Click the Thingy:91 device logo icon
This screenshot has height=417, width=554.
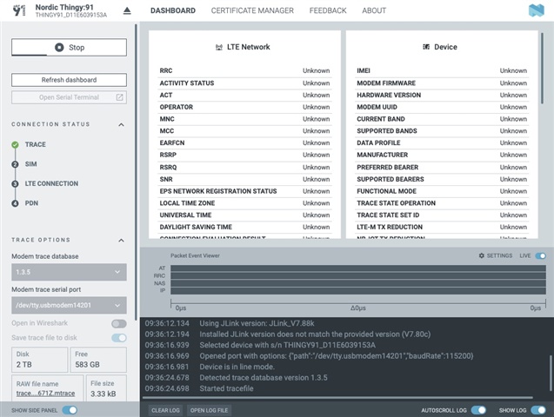[x=19, y=10]
